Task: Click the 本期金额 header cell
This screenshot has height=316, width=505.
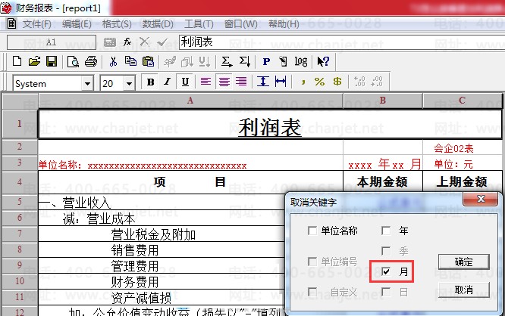Action: click(383, 182)
